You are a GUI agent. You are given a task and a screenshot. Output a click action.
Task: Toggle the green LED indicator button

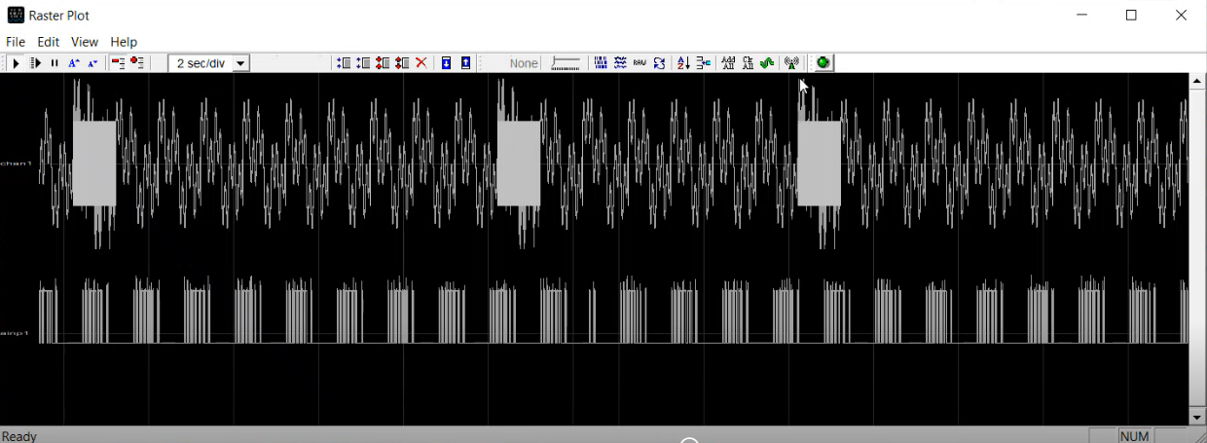click(823, 63)
